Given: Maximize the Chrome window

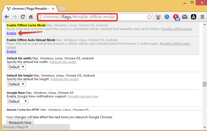Looking at the screenshot, I should click(x=192, y=3).
